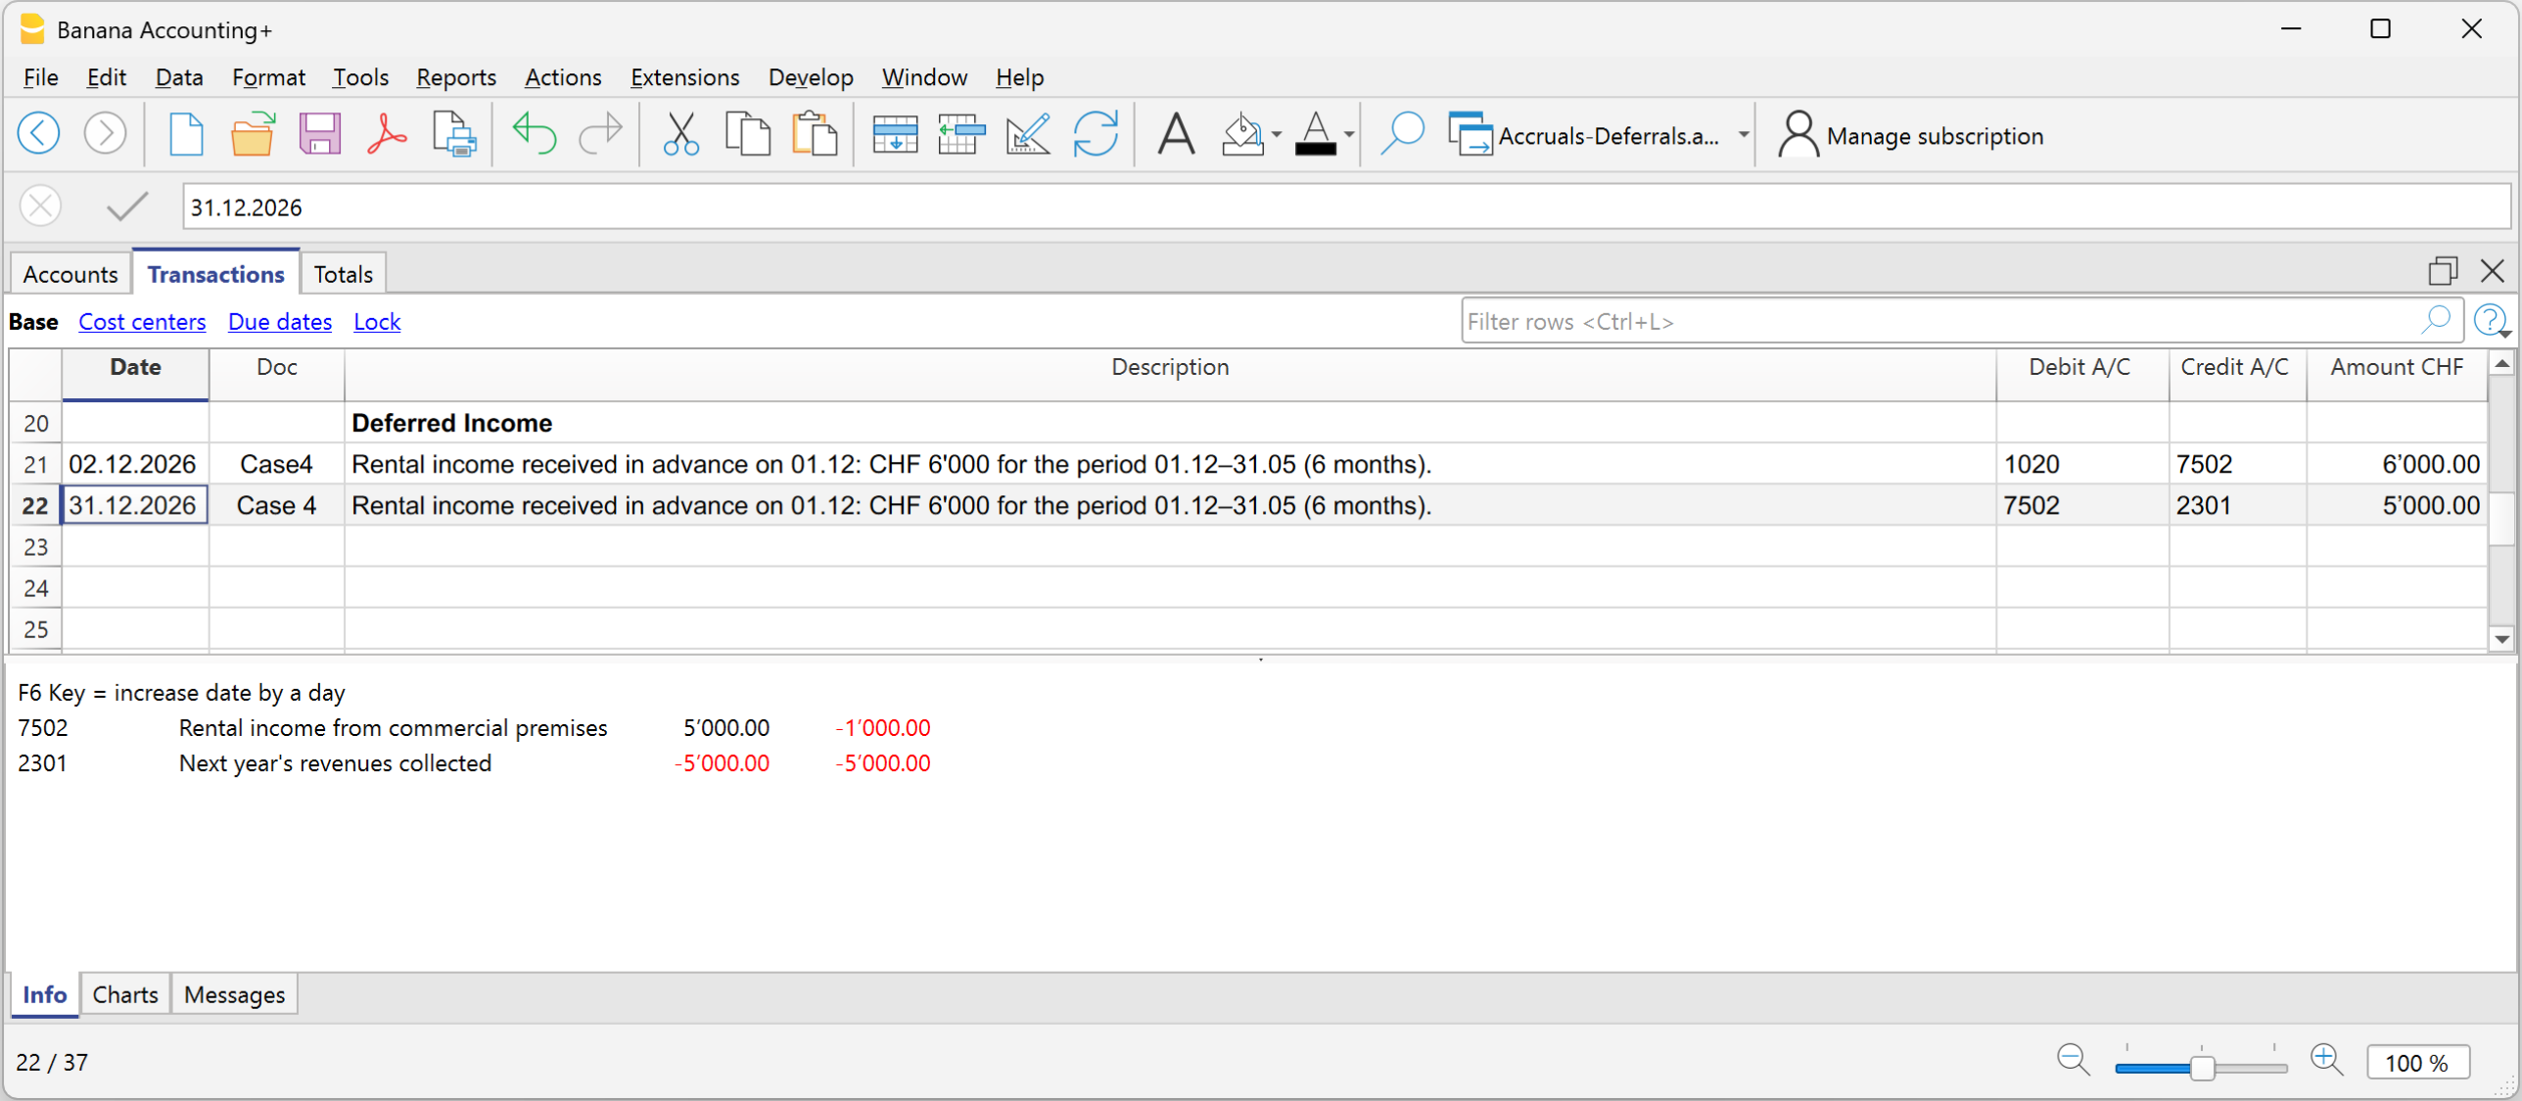Cancel the edit with the X circle button
This screenshot has width=2522, height=1101.
click(41, 207)
